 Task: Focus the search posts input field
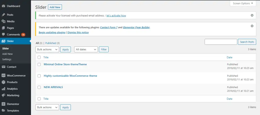click(221, 42)
